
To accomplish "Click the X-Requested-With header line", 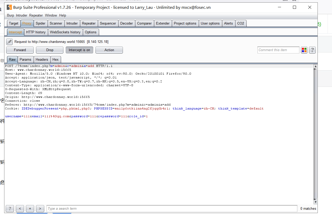I will [38, 89].
